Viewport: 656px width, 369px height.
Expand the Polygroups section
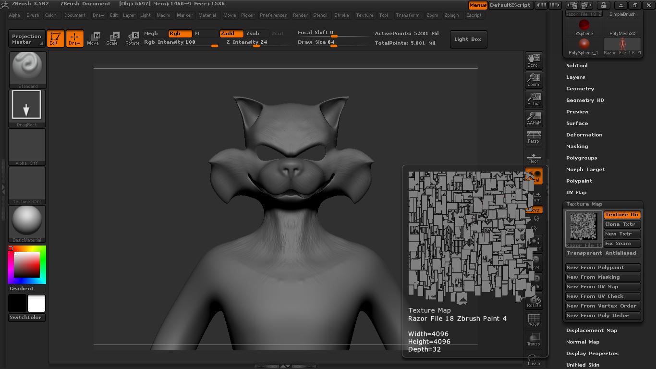(582, 158)
